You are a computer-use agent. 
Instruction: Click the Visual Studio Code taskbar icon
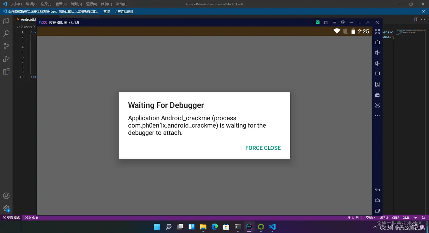272,227
